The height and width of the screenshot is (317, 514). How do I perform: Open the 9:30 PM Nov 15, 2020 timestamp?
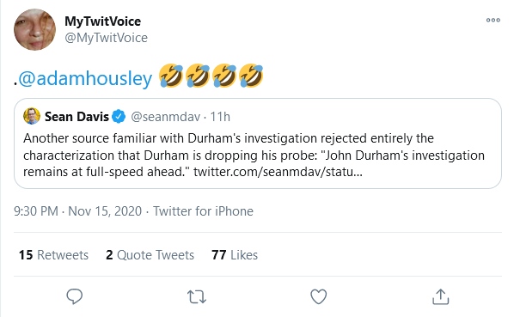click(77, 211)
